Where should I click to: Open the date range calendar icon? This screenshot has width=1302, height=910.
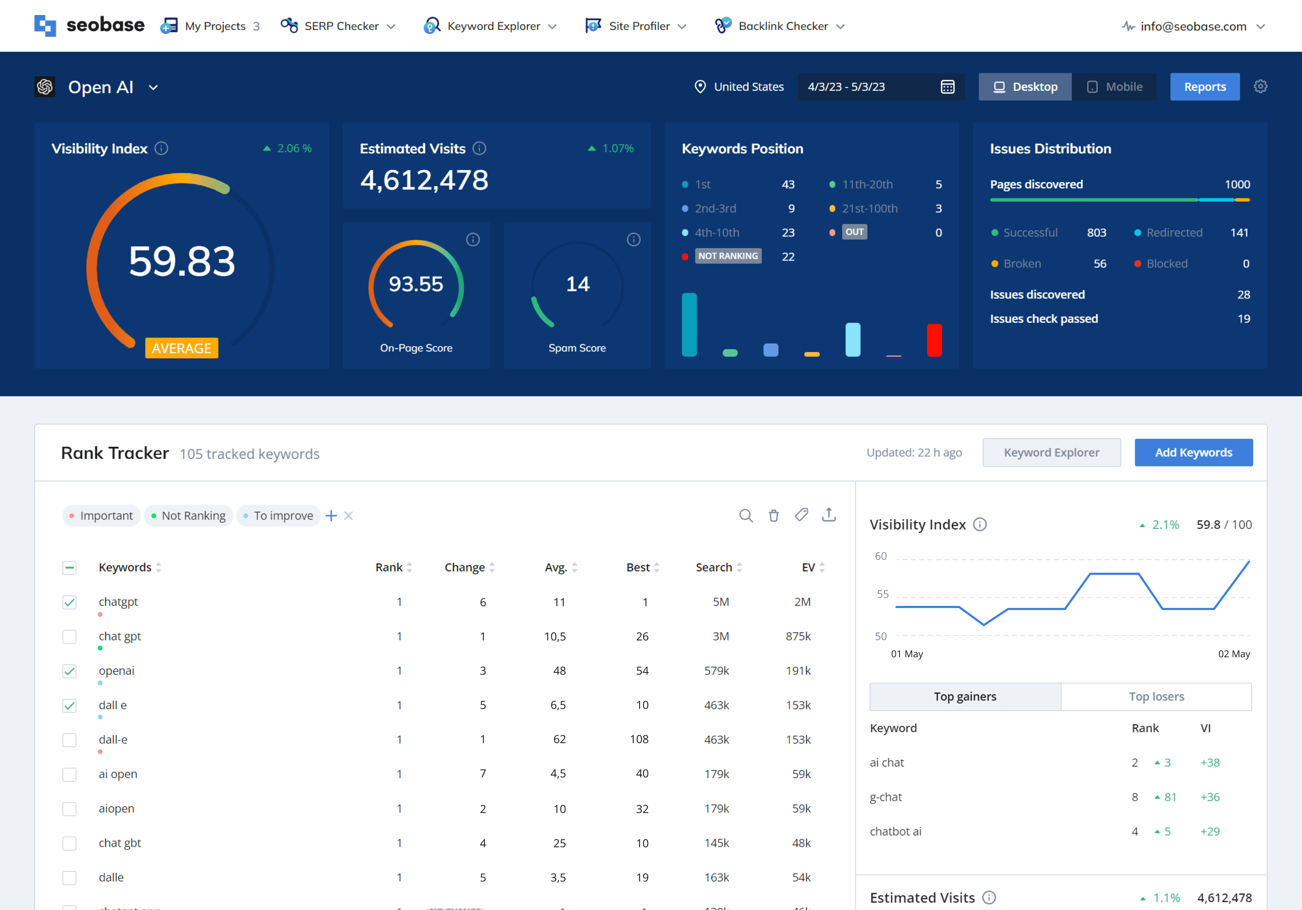click(x=948, y=87)
